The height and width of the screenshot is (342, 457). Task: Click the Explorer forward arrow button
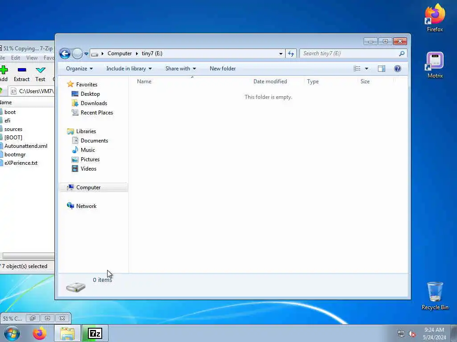77,53
